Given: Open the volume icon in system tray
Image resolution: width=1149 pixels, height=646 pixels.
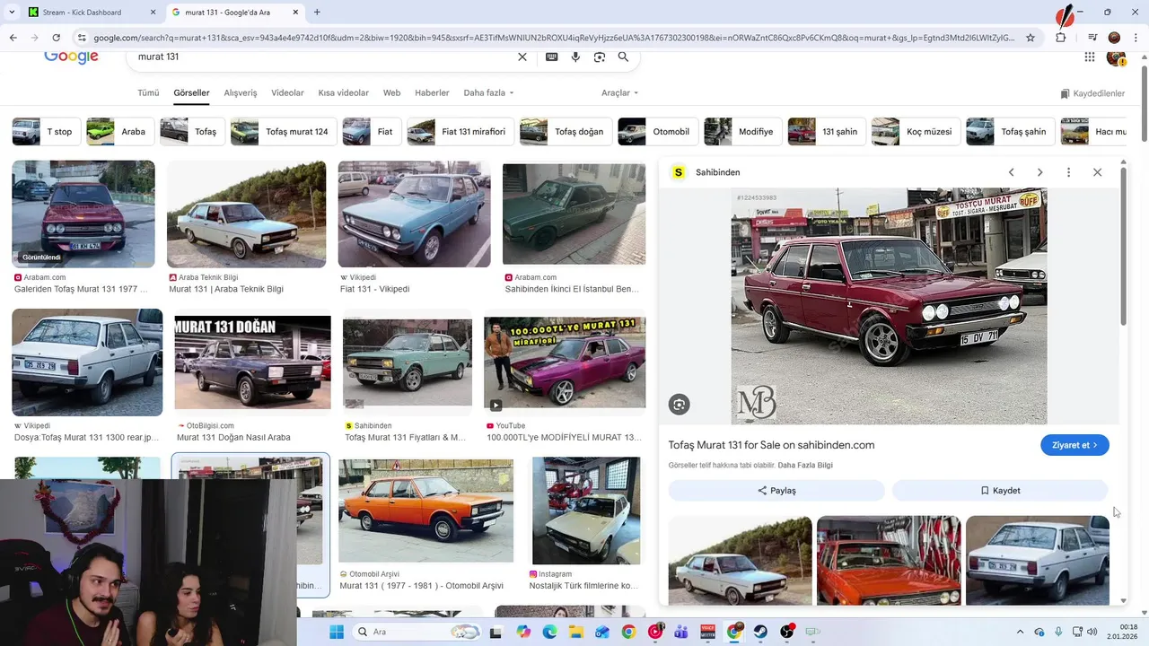Looking at the screenshot, I should coord(1092,632).
